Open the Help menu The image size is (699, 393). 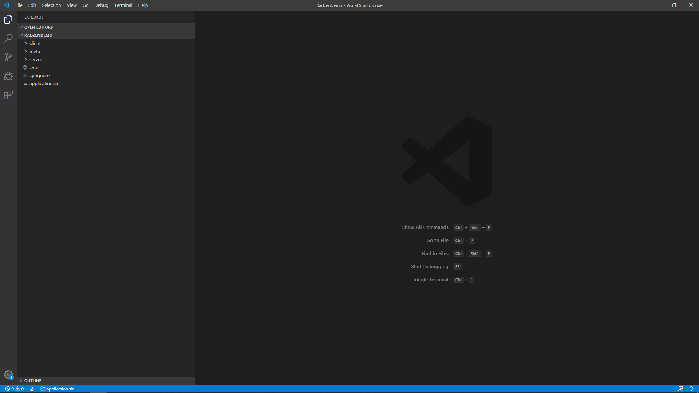click(x=143, y=5)
